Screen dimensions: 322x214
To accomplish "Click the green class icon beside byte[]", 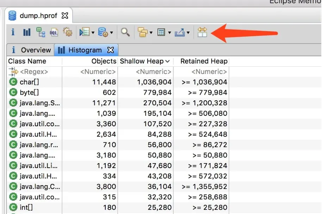I will (13, 93).
